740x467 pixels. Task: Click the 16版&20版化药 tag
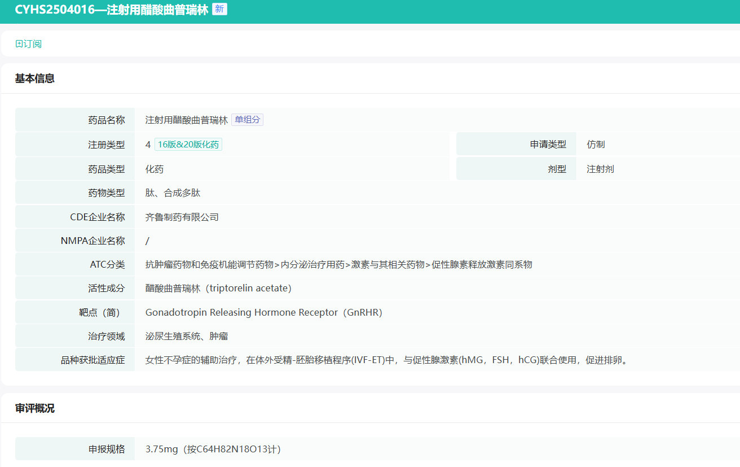[x=188, y=145]
